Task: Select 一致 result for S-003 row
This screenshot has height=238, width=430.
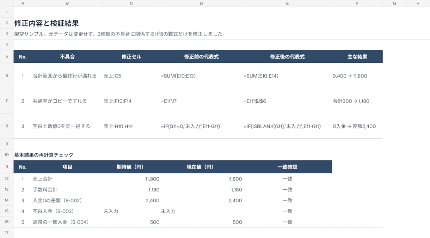Action: pos(287,211)
